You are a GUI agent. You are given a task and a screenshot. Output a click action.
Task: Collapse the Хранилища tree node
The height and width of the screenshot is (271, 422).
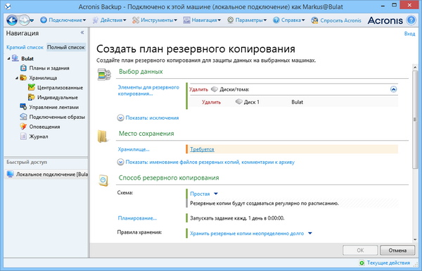[x=17, y=78]
